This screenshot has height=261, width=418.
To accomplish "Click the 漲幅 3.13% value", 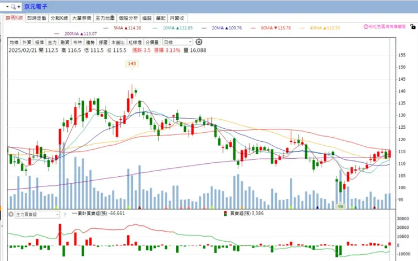I will (x=167, y=50).
